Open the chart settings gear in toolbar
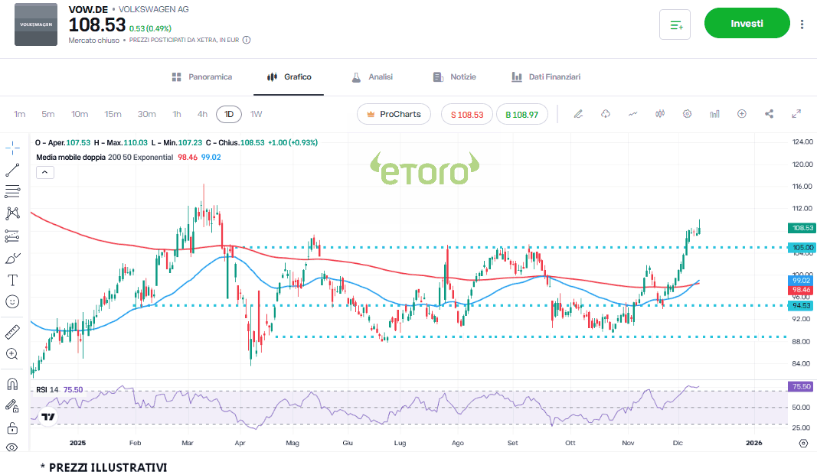 [687, 114]
